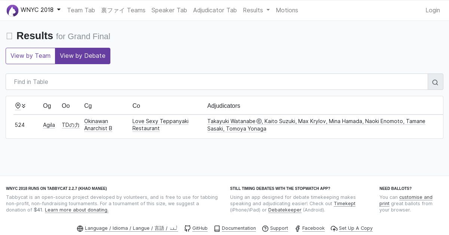449x235 pixels.
Task: Open the Team Tab page
Action: tap(81, 10)
